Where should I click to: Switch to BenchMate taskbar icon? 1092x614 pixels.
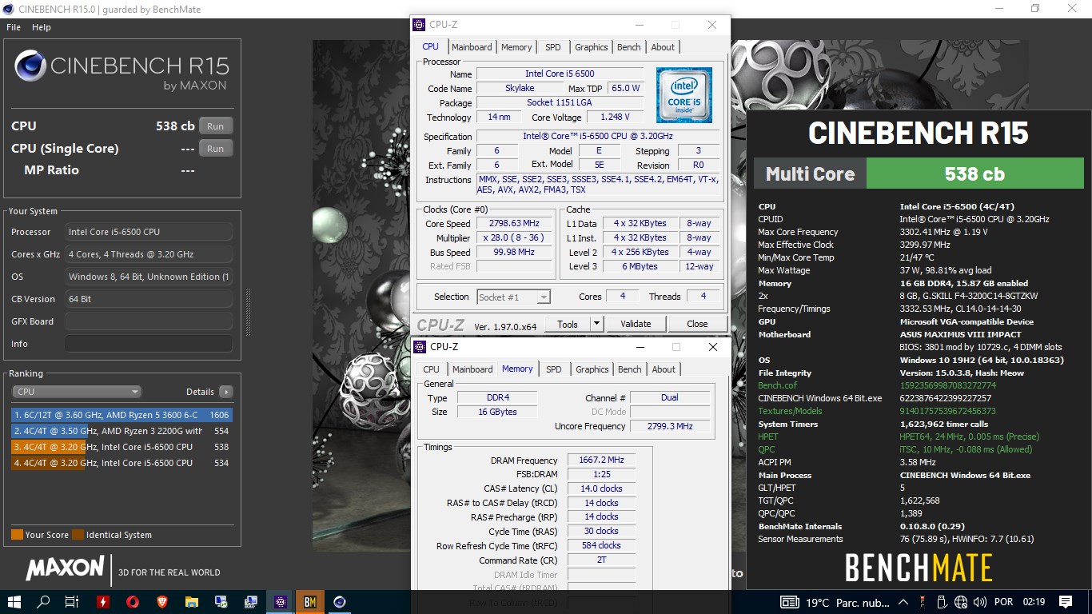tap(309, 602)
